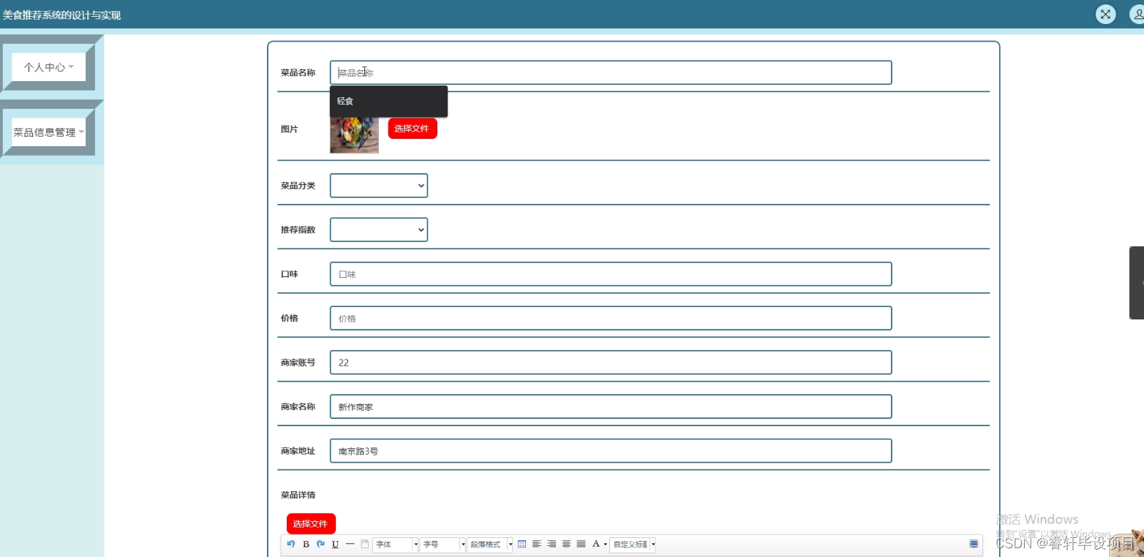Insert a table using the toolbar icon
The width and height of the screenshot is (1144, 557).
(x=522, y=544)
